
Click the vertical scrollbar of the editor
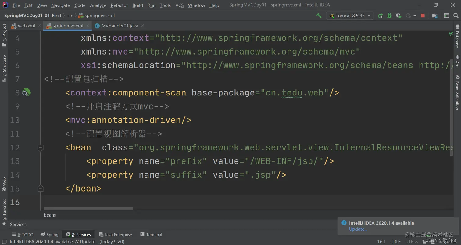(452, 107)
